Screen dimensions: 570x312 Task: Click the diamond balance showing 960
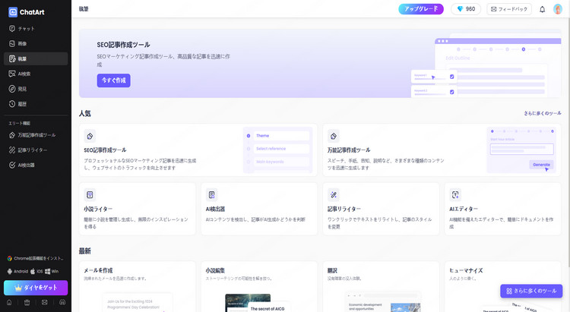(x=466, y=8)
